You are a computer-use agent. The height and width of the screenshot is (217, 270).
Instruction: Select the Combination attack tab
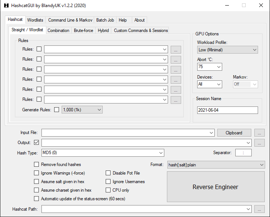(58, 31)
